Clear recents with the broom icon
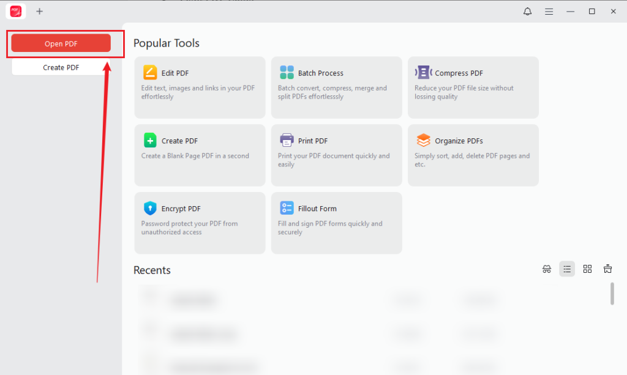Image resolution: width=627 pixels, height=375 pixels. 607,269
